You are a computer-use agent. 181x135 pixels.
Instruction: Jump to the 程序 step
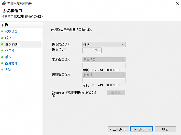[x=8, y=38]
